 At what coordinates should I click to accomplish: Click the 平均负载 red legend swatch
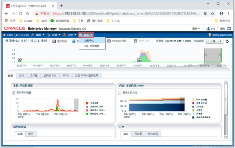click(x=87, y=103)
